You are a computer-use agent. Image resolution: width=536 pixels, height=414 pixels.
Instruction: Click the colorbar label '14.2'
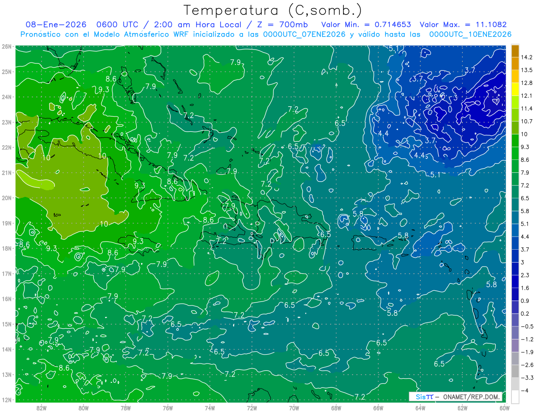(527, 57)
